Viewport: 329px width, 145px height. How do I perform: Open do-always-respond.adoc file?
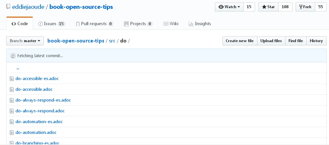pos(40,111)
